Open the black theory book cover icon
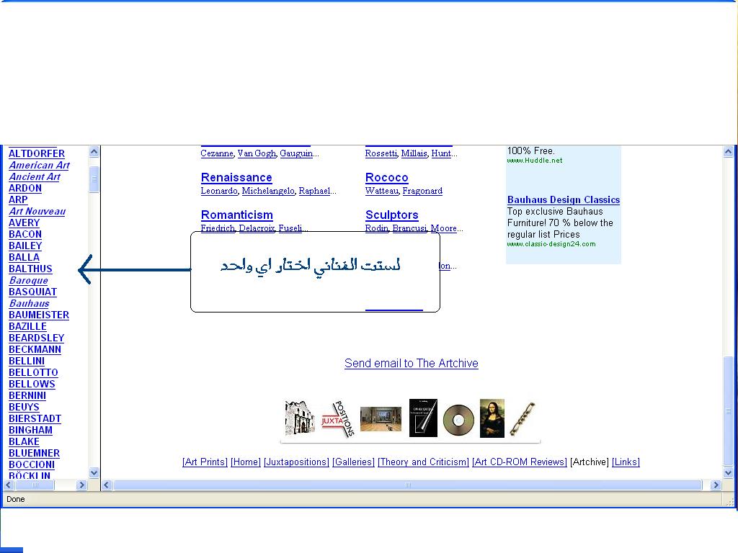 pos(423,418)
